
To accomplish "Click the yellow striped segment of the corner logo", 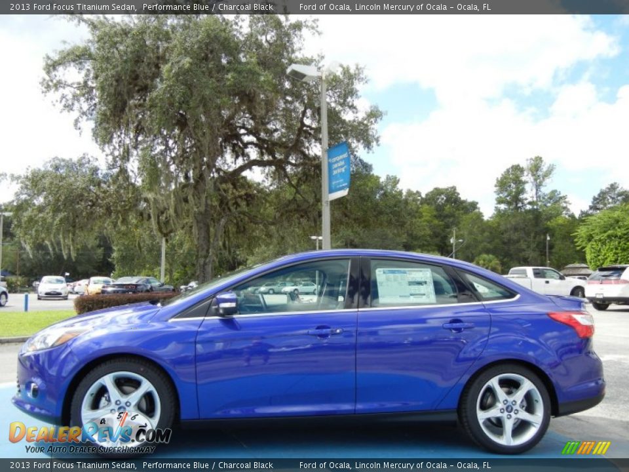I will 601,448.
